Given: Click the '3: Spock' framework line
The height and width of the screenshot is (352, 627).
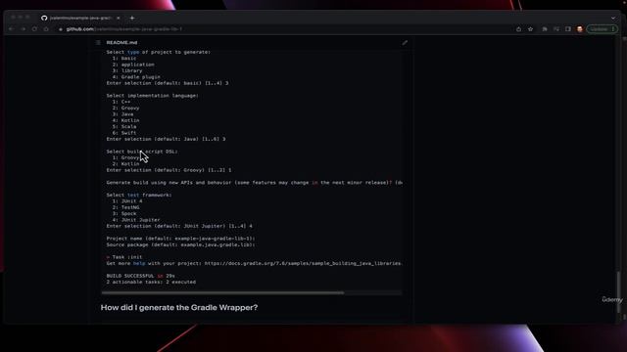Looking at the screenshot, I should tap(124, 213).
